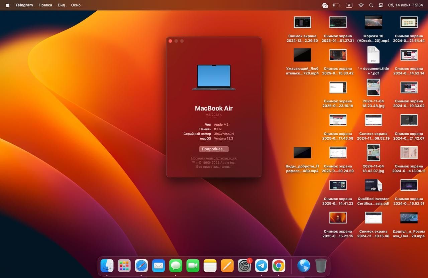
Task: Open Spotlight search in the menu bar
Action: 371,5
